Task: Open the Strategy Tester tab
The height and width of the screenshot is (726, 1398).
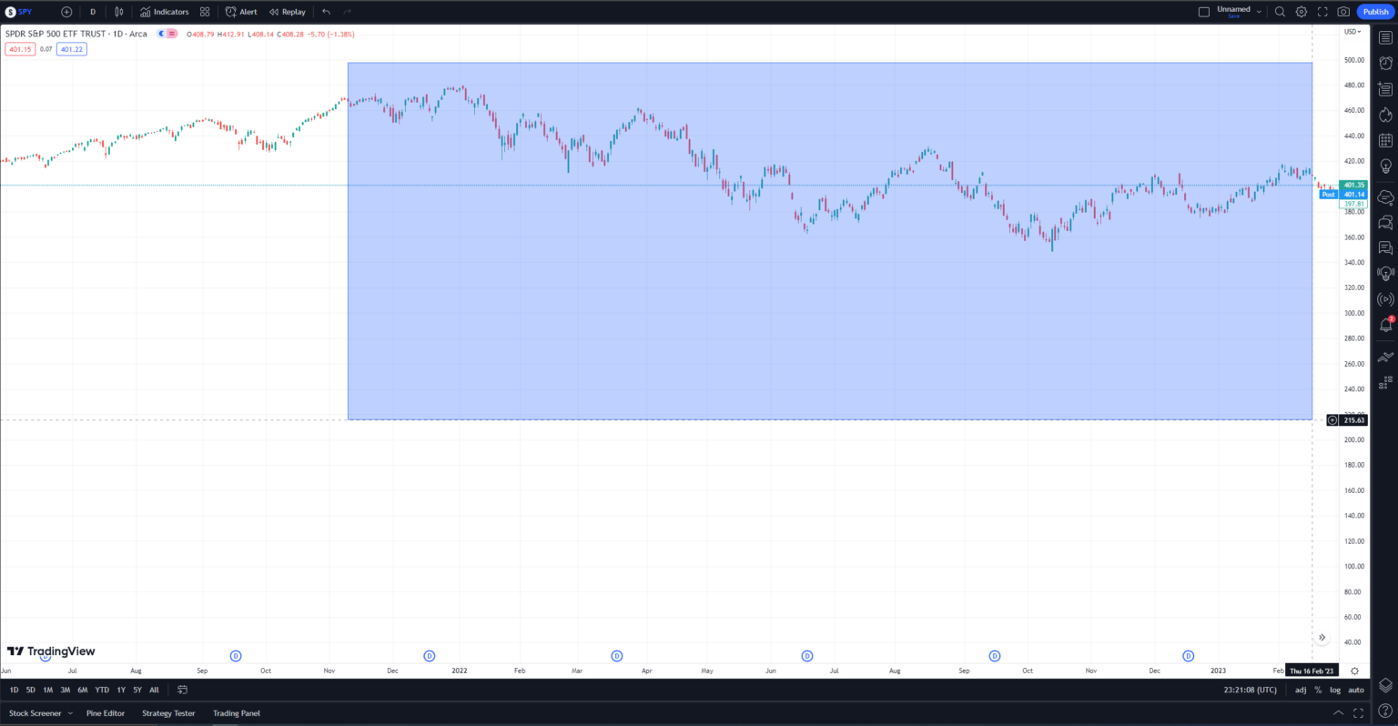Action: coord(167,712)
